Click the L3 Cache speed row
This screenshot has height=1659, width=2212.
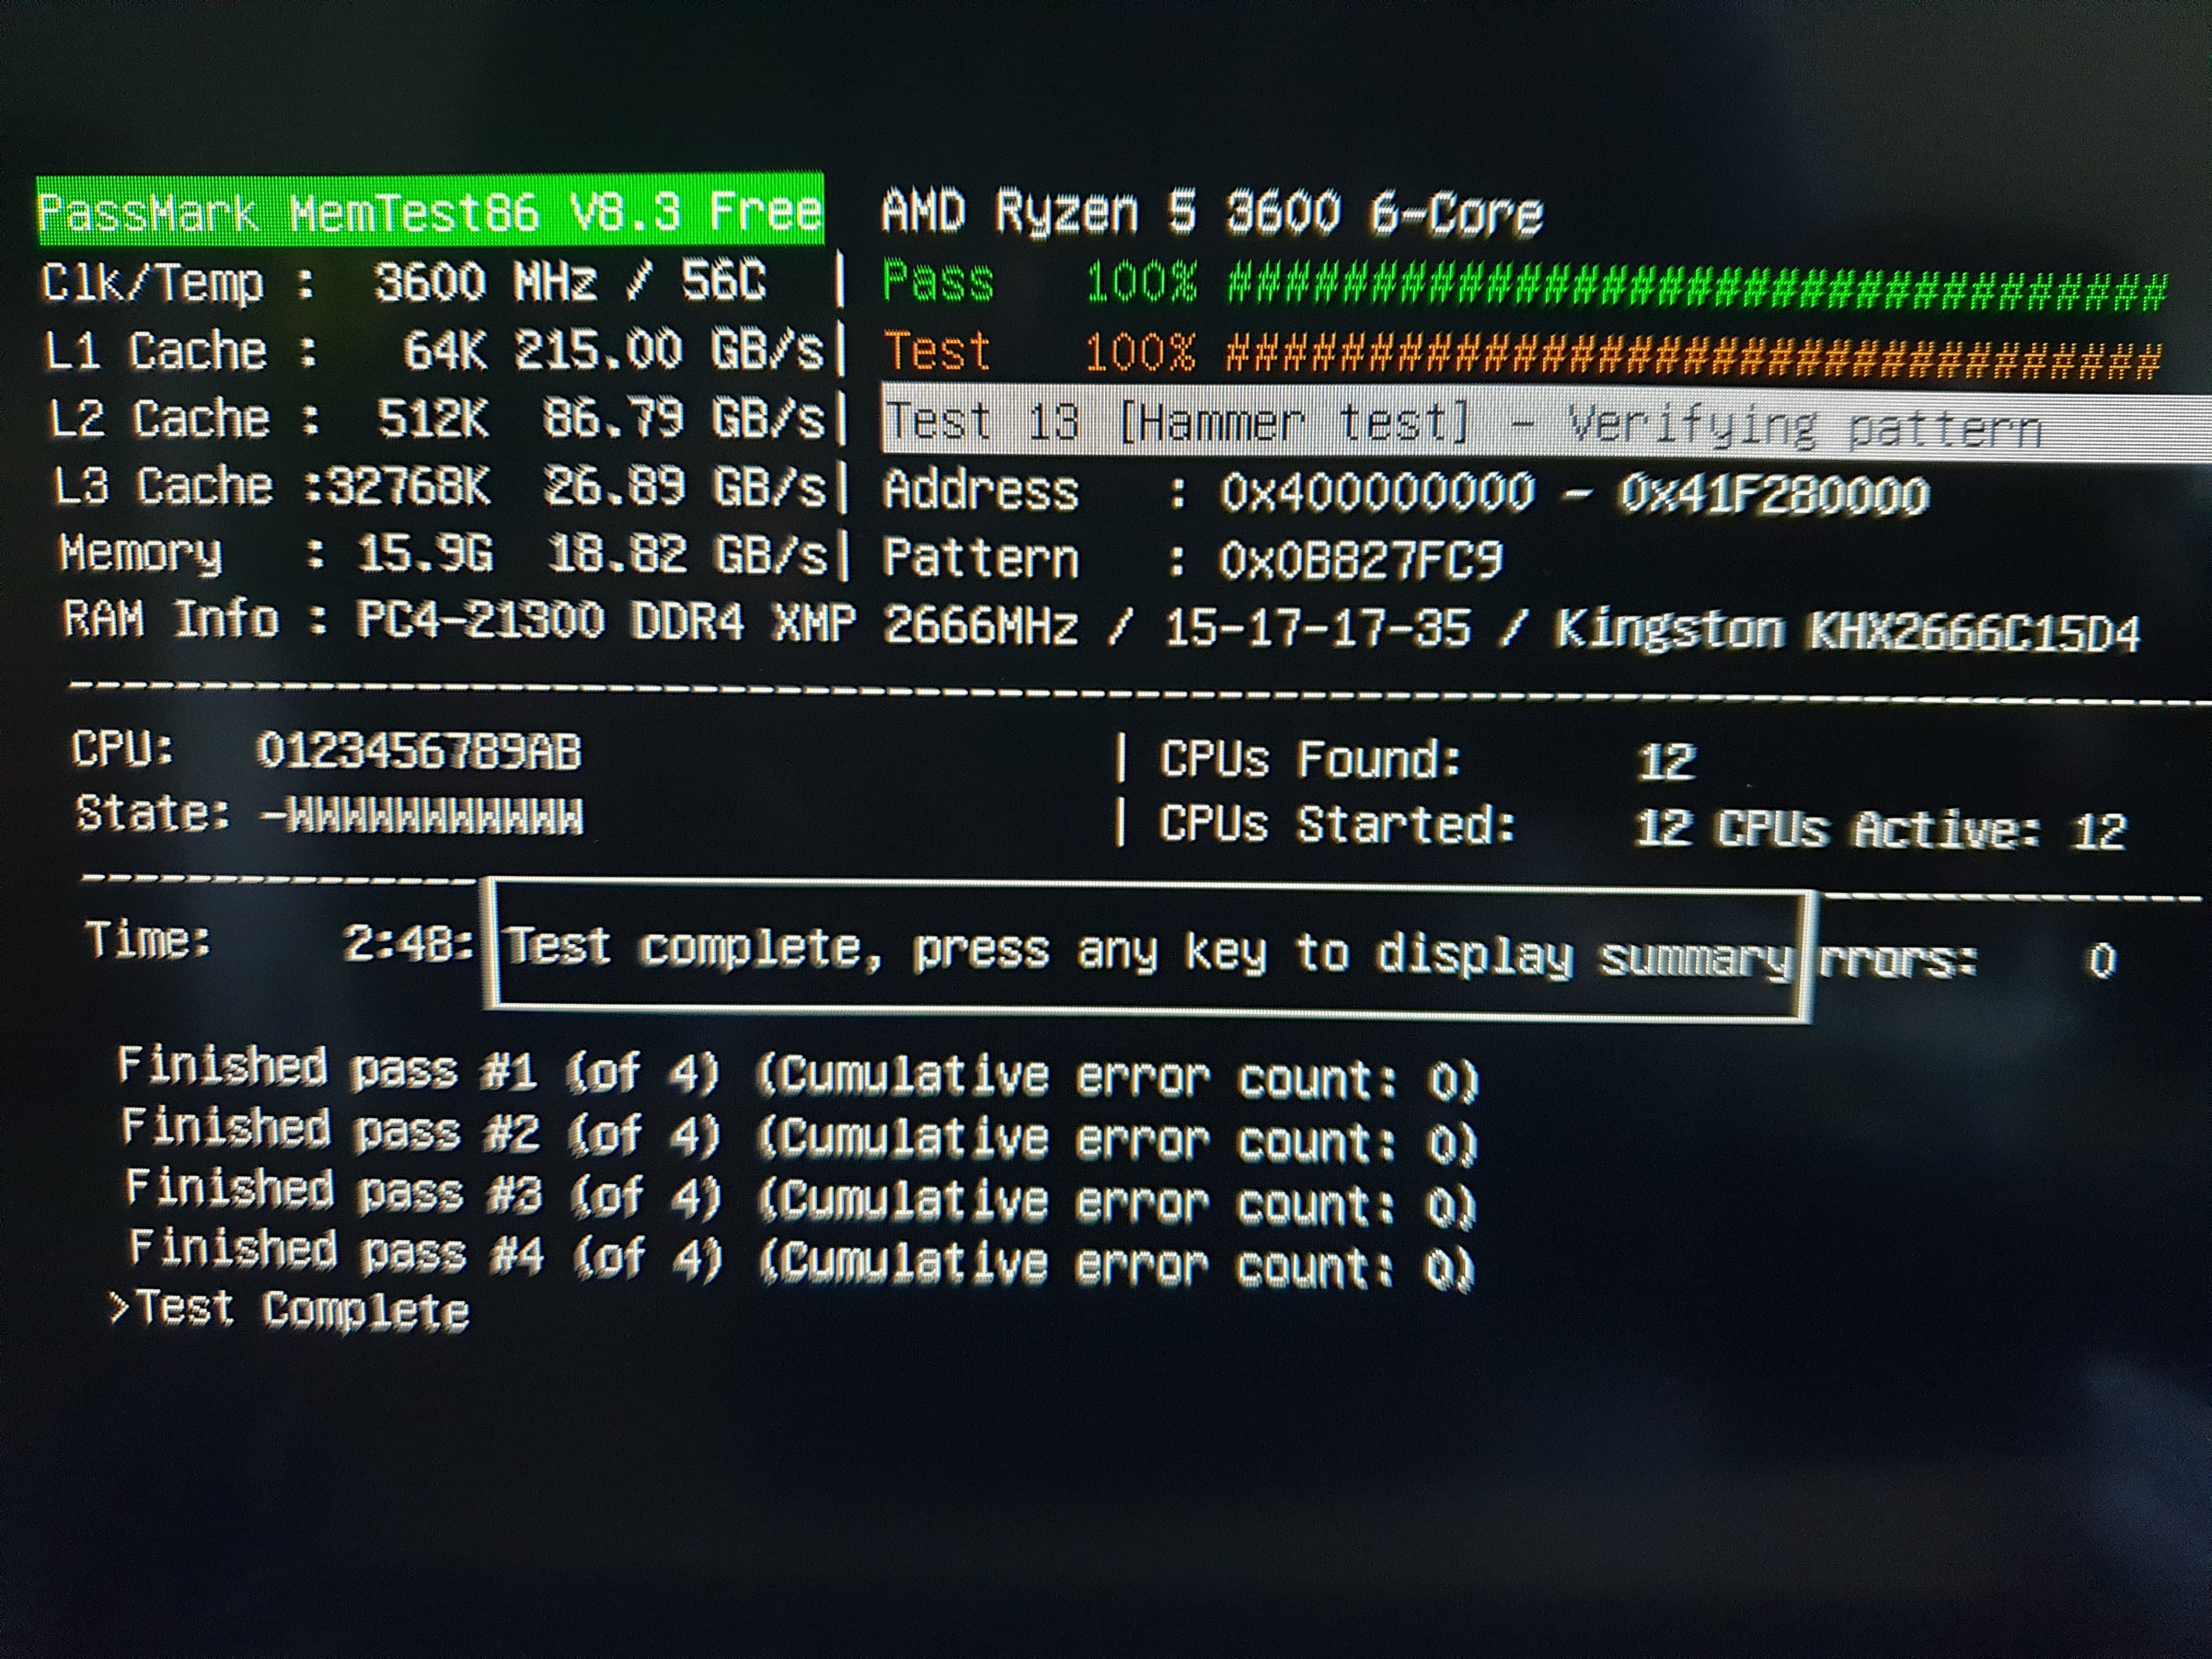coord(440,487)
